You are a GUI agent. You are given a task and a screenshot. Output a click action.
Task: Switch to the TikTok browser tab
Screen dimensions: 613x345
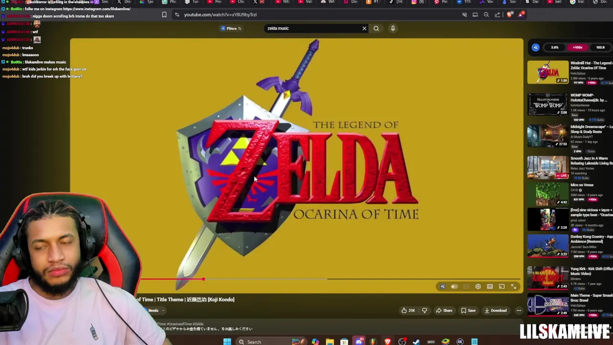tap(396, 2)
